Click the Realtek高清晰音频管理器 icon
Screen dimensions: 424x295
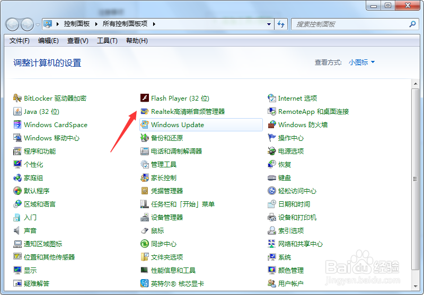[145, 111]
